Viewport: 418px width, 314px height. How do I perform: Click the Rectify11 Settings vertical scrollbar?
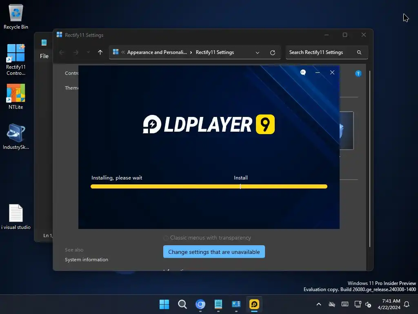pos(370,159)
